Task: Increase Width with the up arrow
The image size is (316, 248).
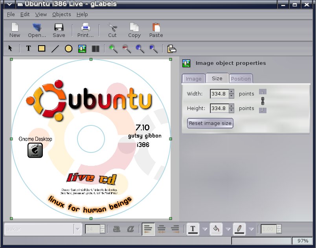Action: 231,92
